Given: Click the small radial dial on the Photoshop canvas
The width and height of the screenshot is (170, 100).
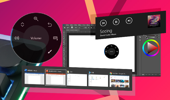Looking at the screenshot, I should [x=111, y=51].
